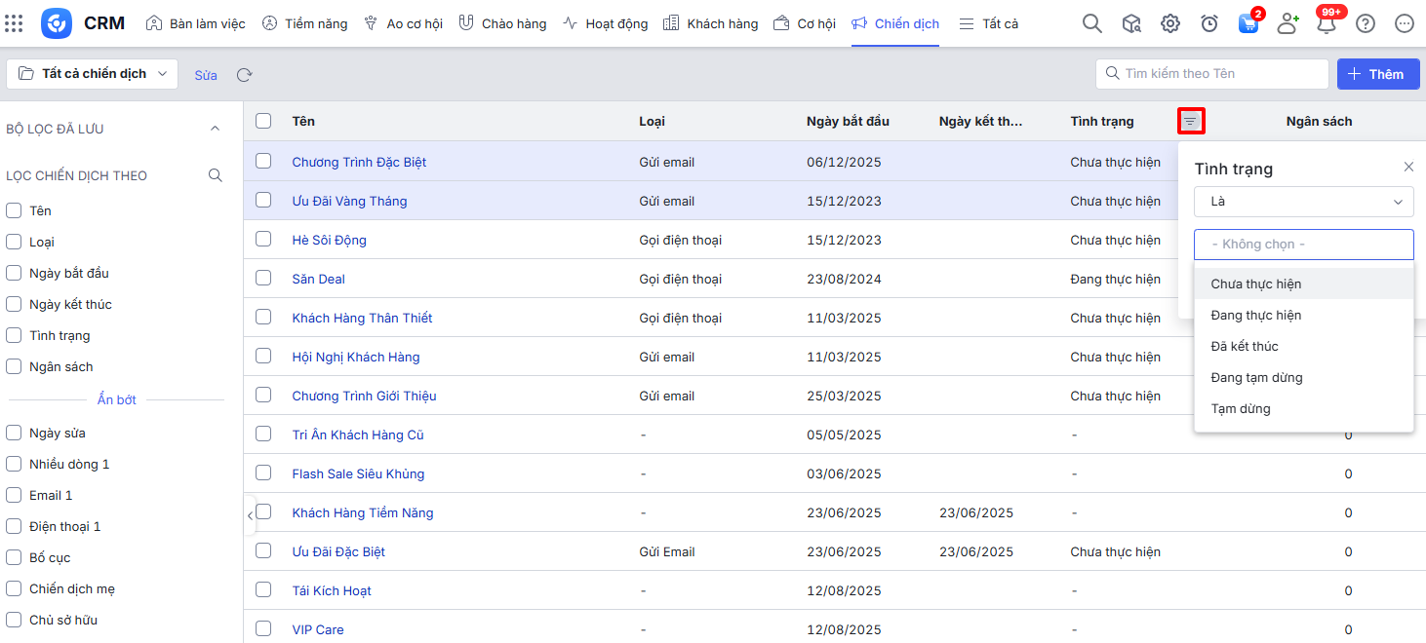Toggle the select-all checkbox in table header
The height and width of the screenshot is (643, 1426).
pyautogui.click(x=263, y=121)
